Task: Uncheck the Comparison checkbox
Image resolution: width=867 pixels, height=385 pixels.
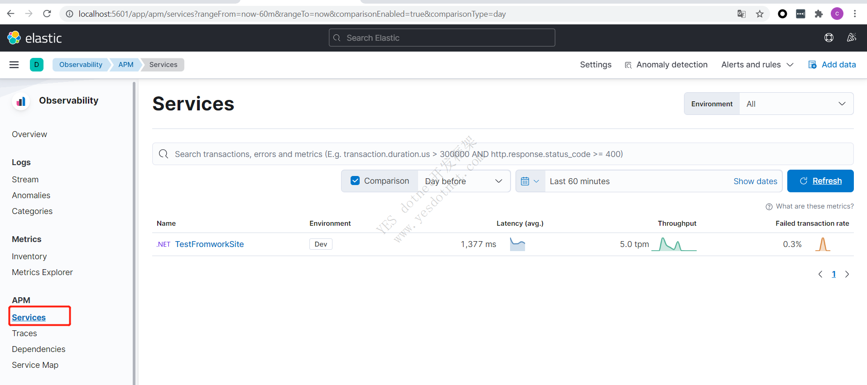Action: tap(355, 181)
